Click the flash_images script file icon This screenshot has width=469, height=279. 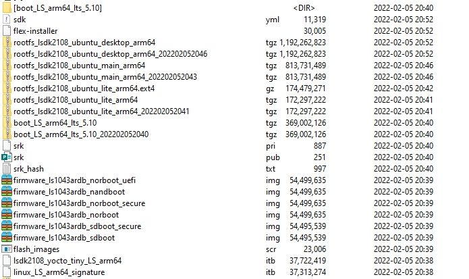click(x=7, y=249)
